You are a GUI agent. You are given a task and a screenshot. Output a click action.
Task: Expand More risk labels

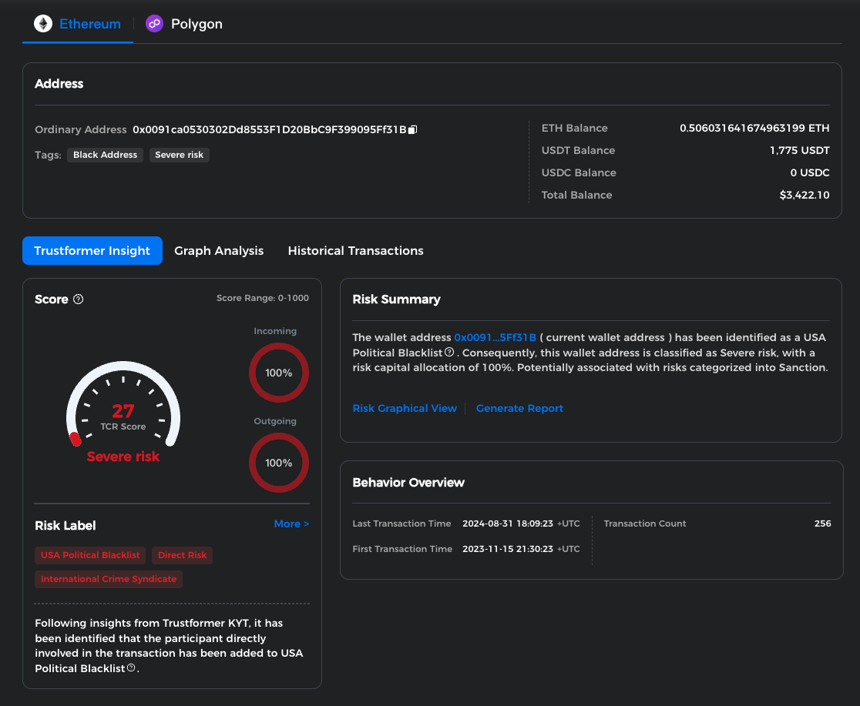point(291,524)
